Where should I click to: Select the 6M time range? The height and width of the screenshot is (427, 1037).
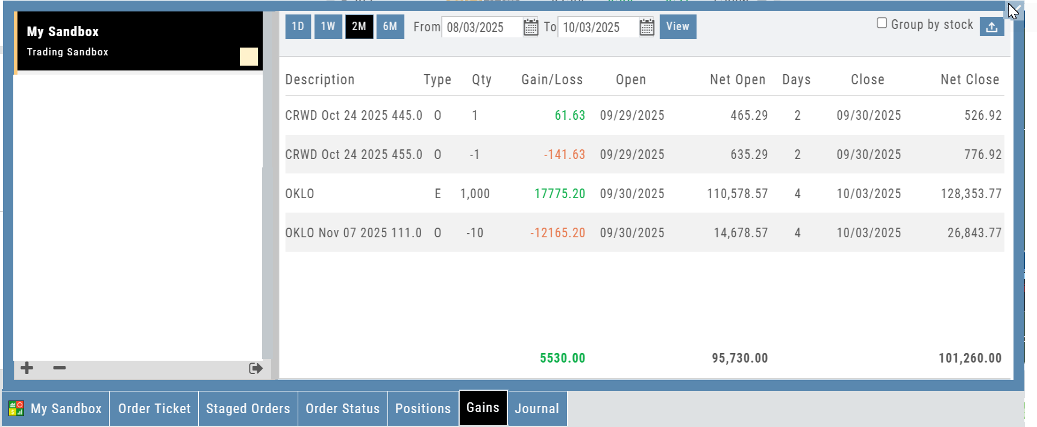click(x=390, y=26)
